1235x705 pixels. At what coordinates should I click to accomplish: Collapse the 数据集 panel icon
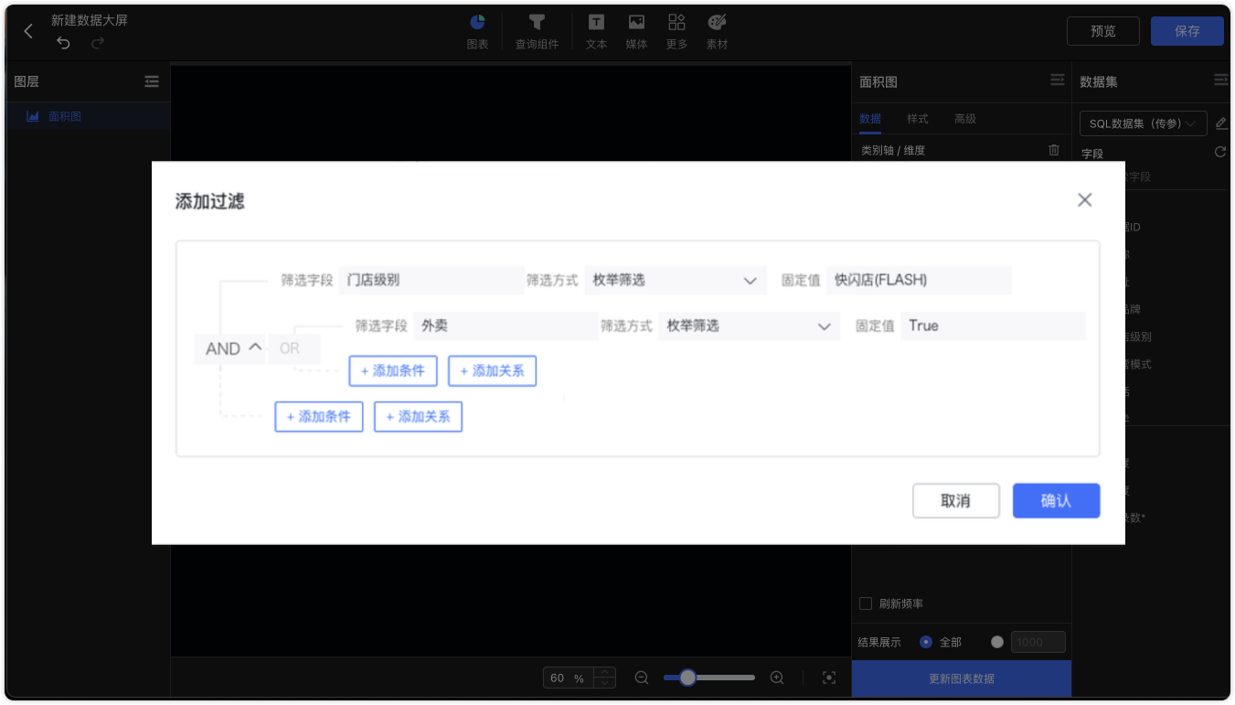(x=1220, y=80)
